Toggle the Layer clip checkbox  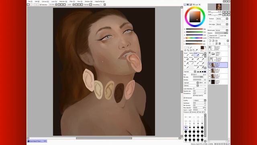[219, 35]
